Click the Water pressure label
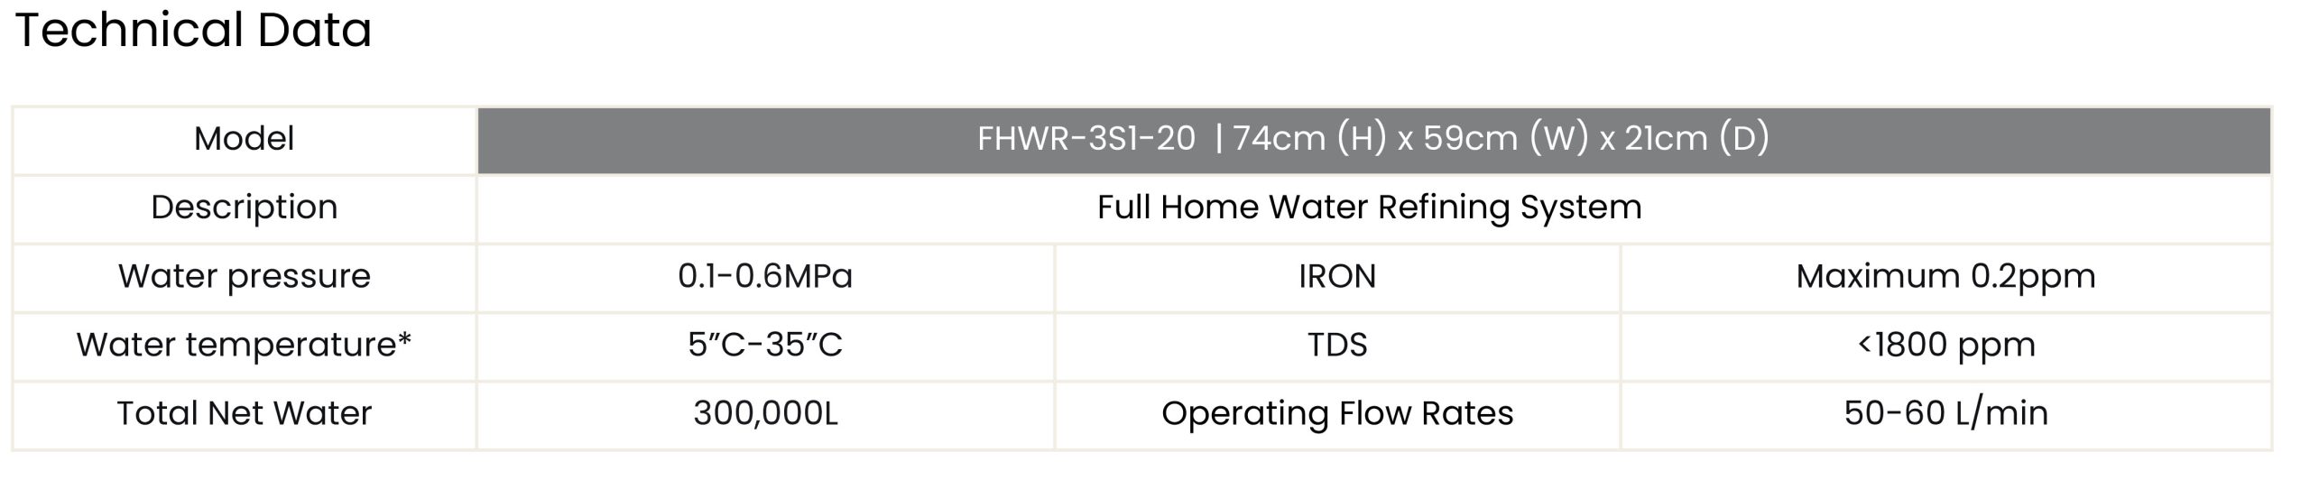The width and height of the screenshot is (2310, 480). click(244, 276)
